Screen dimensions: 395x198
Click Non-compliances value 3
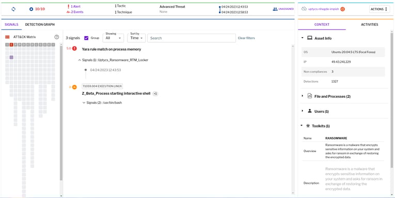click(x=333, y=72)
